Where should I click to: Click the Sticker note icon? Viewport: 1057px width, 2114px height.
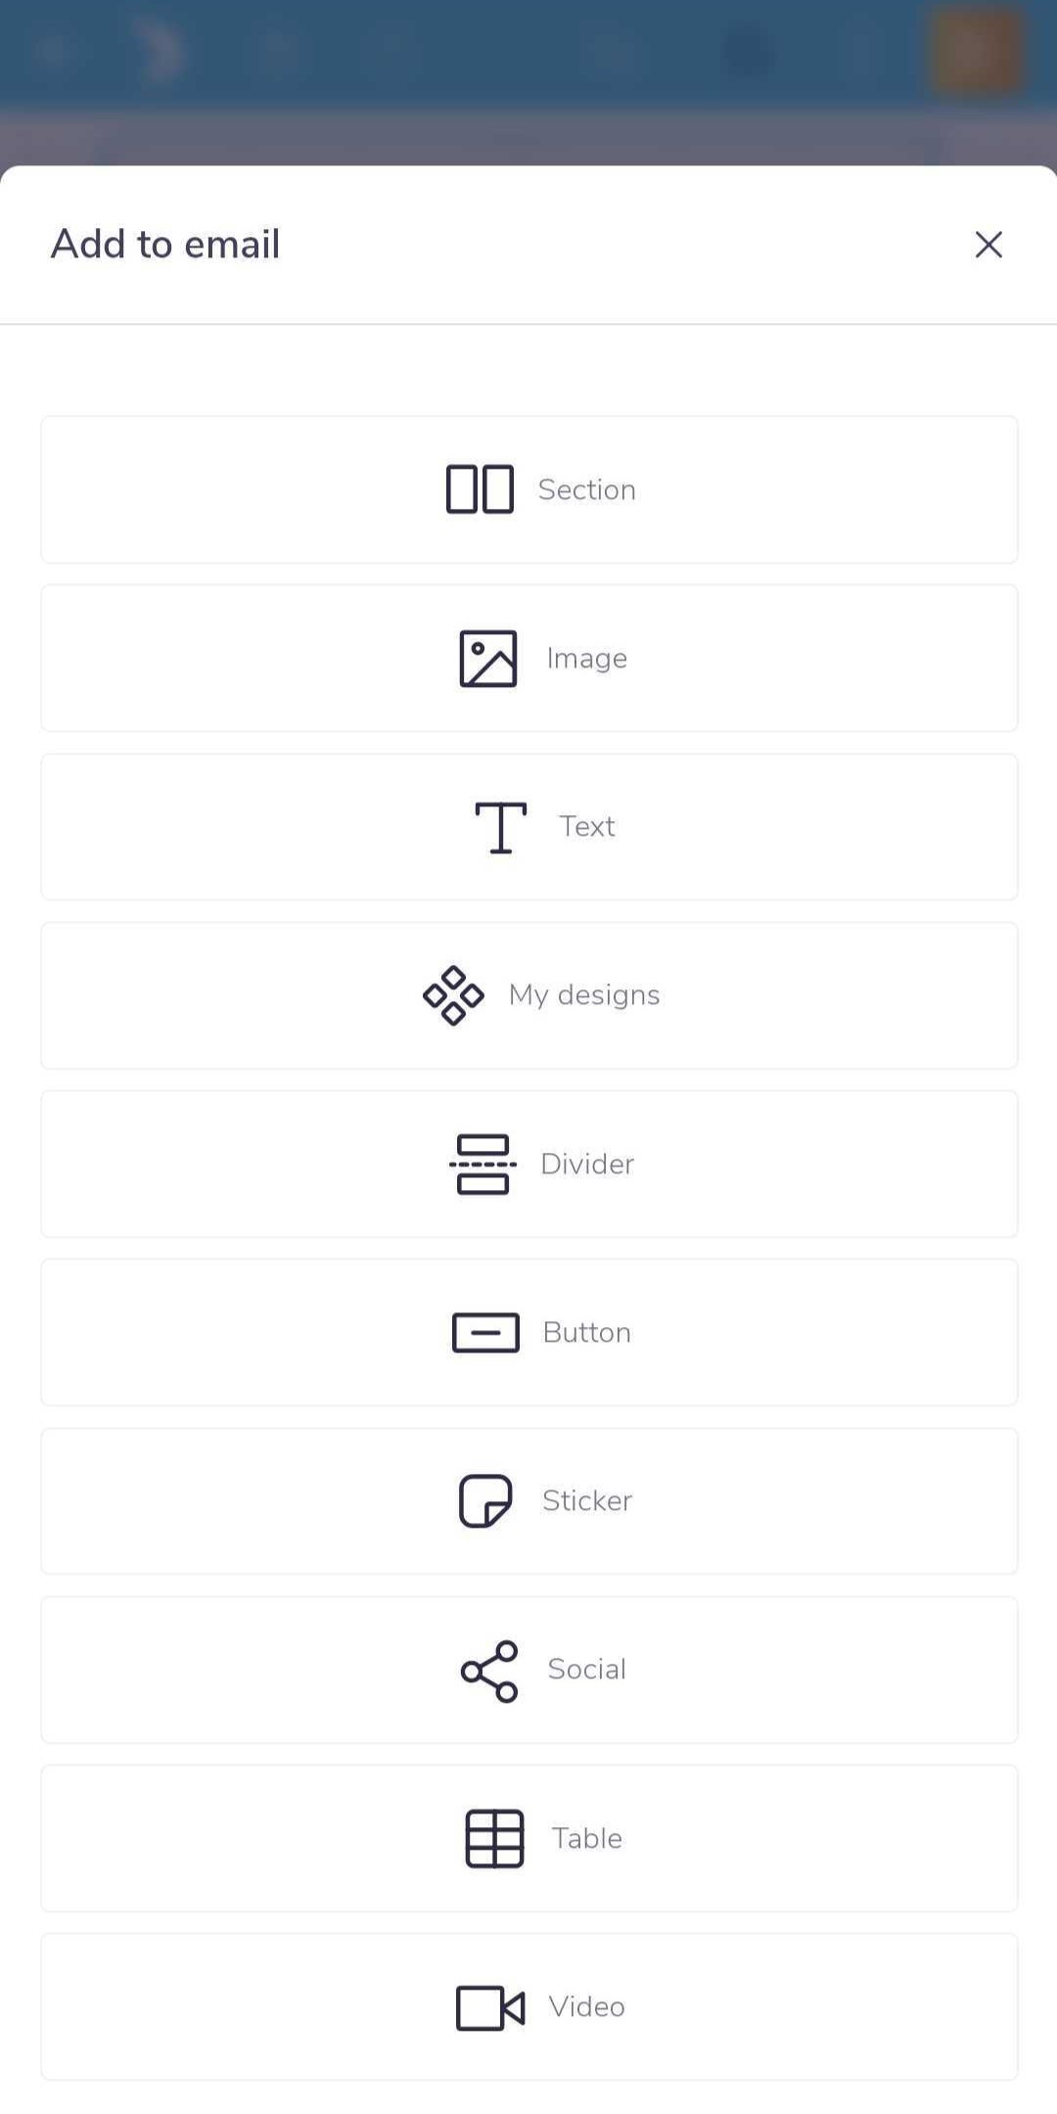click(485, 1501)
